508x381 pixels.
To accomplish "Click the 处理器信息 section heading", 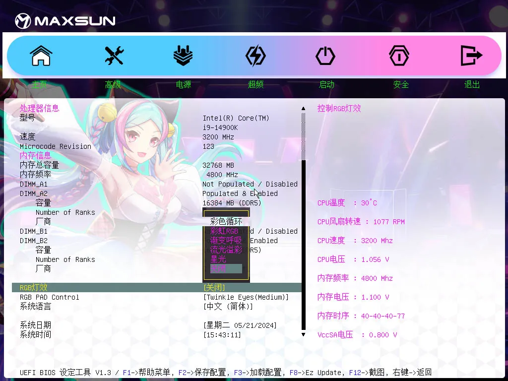I will click(x=39, y=108).
